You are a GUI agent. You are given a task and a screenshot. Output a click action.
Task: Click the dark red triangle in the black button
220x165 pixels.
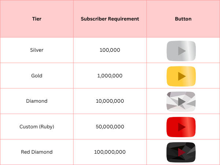click(181, 152)
